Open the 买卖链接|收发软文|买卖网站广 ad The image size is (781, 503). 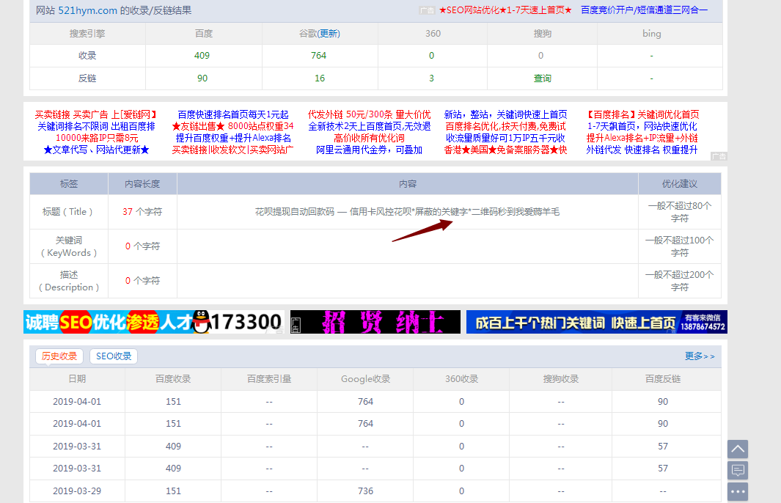tap(232, 150)
